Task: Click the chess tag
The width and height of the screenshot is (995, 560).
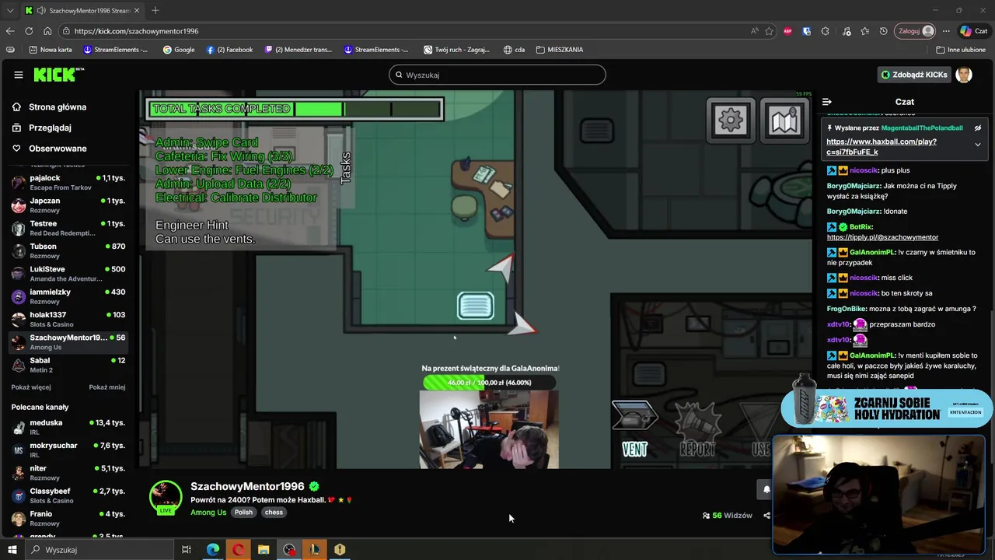Action: pyautogui.click(x=274, y=513)
